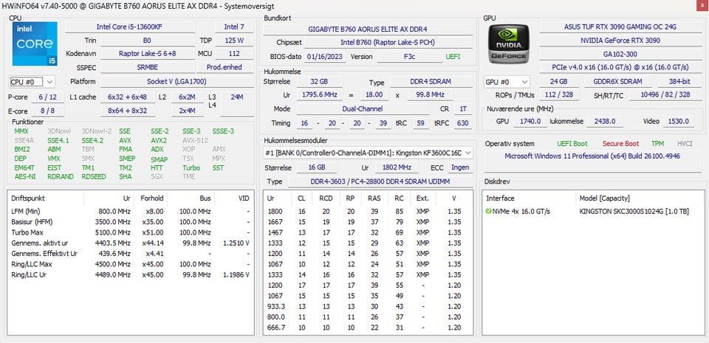The height and width of the screenshot is (343, 709).
Task: Click the BIOS date 01/16/2023 field
Action: click(325, 57)
